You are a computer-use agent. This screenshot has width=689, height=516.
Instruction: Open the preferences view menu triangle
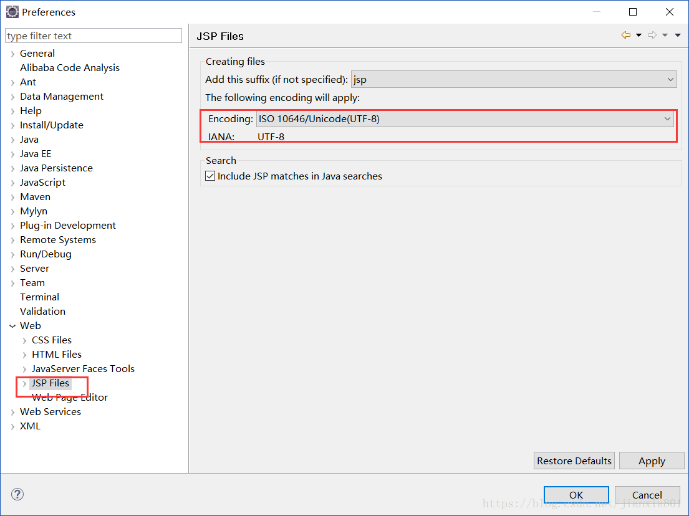678,35
